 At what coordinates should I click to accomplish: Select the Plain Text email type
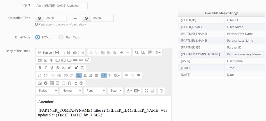point(61,37)
